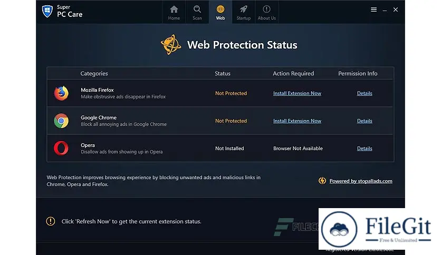Select the Web tab
Viewport: 441px width, 255px height.
click(x=220, y=12)
